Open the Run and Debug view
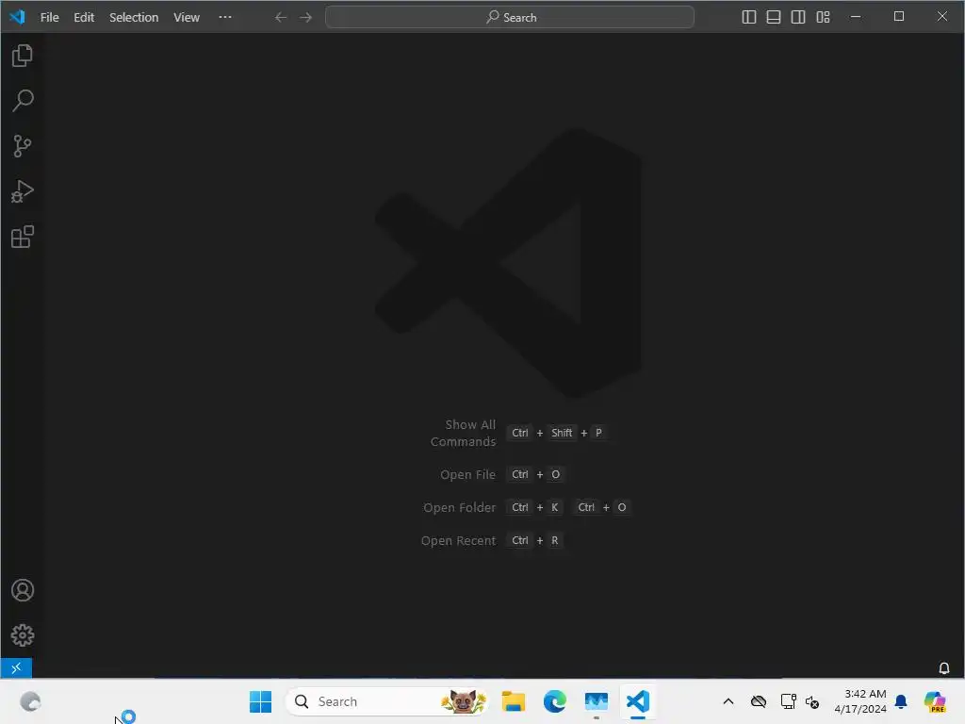The width and height of the screenshot is (965, 724). [x=23, y=191]
